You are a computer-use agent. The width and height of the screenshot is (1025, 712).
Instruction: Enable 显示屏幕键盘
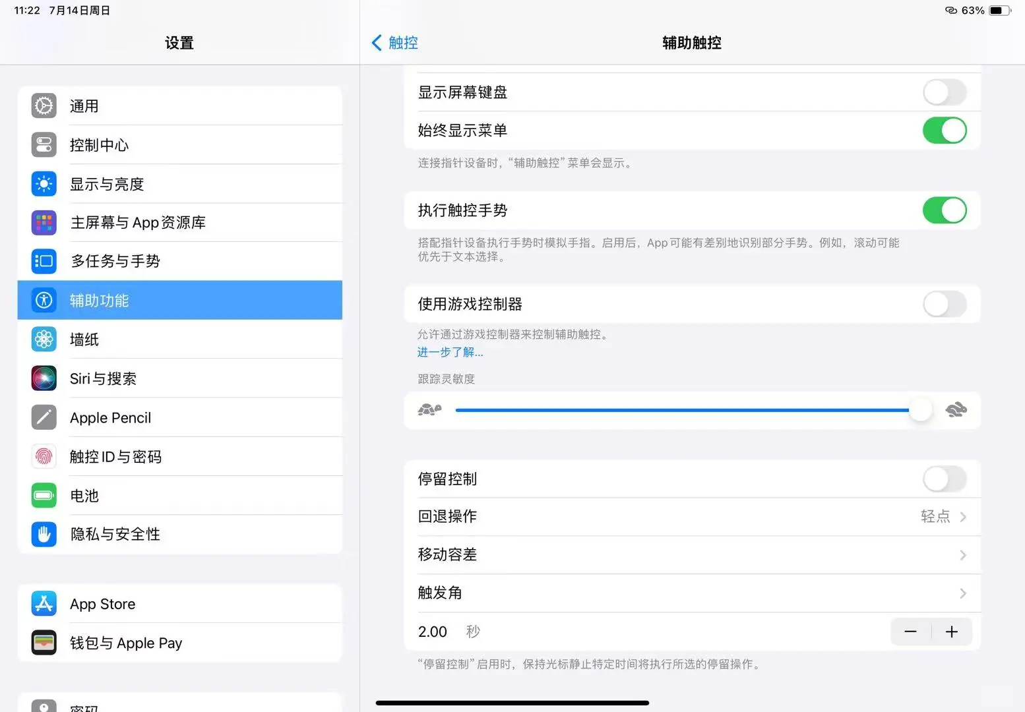945,92
